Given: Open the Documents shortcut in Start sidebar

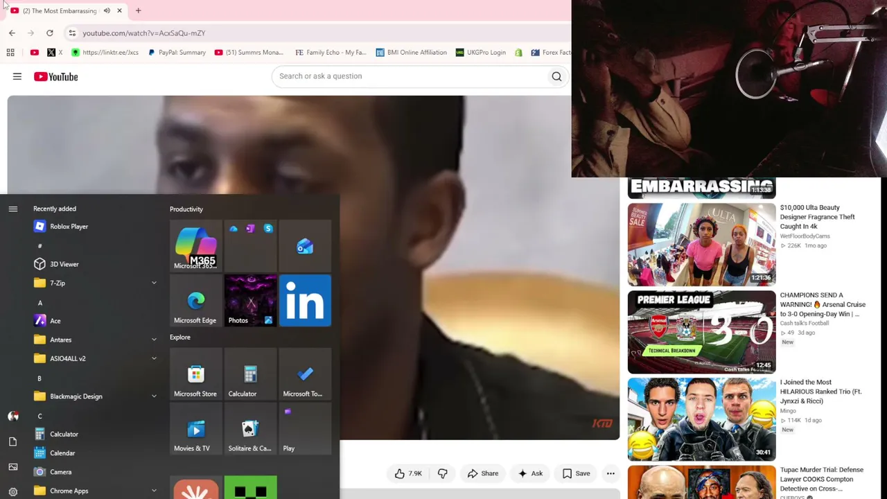Looking at the screenshot, I should [x=12, y=441].
